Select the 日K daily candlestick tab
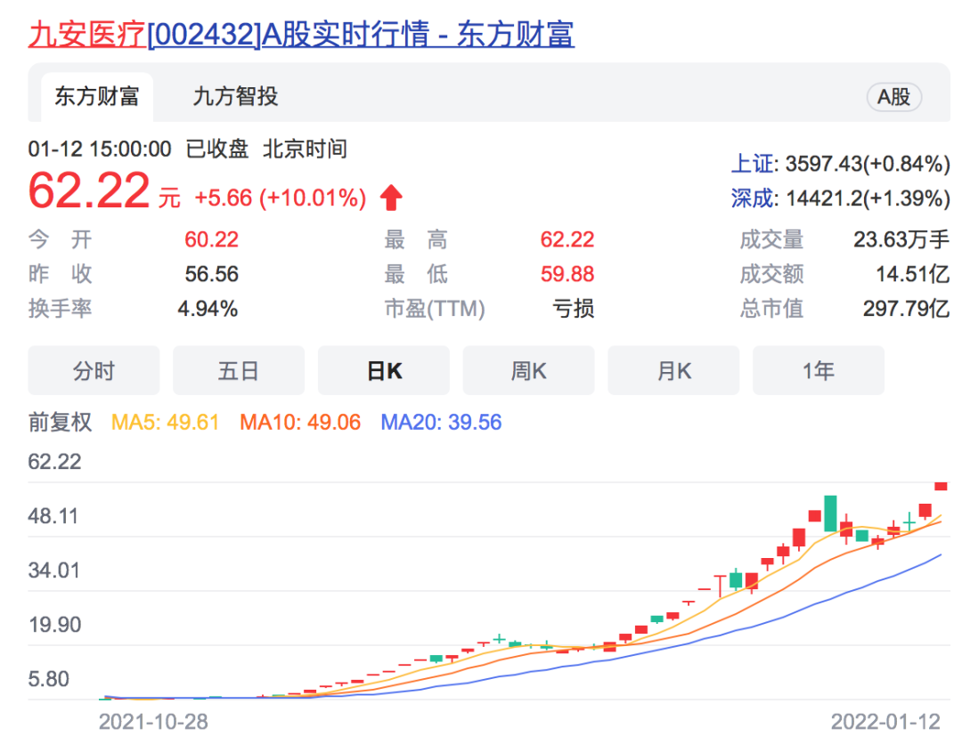The width and height of the screenshot is (962, 744). pos(384,371)
